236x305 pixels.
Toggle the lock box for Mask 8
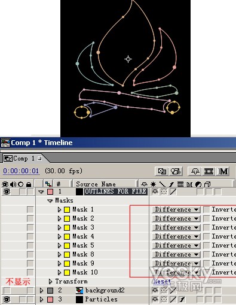coord(30,255)
